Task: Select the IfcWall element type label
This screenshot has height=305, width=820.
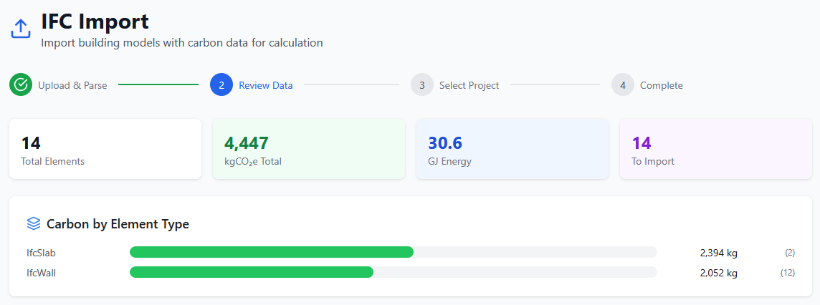Action: [x=41, y=273]
